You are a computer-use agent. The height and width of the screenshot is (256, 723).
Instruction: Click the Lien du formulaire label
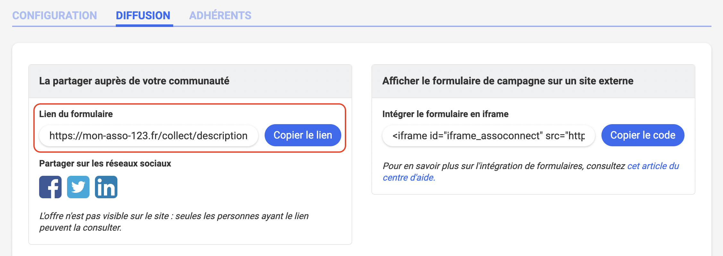(x=76, y=114)
